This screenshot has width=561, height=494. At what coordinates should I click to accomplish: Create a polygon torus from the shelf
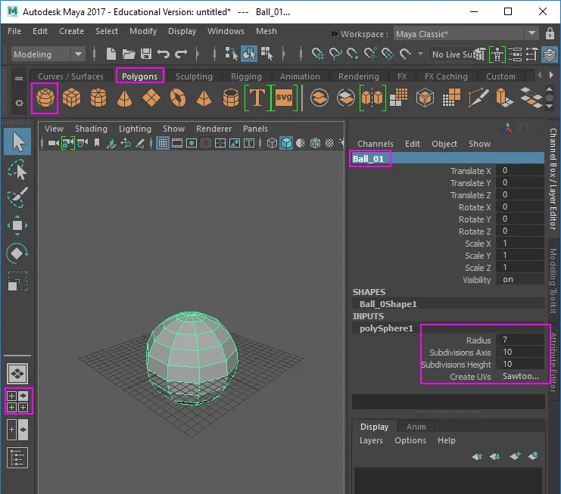point(178,98)
